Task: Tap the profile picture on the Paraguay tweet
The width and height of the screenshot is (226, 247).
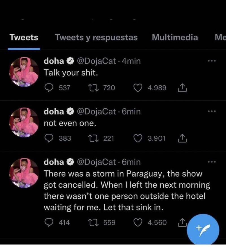Action: pos(25,173)
